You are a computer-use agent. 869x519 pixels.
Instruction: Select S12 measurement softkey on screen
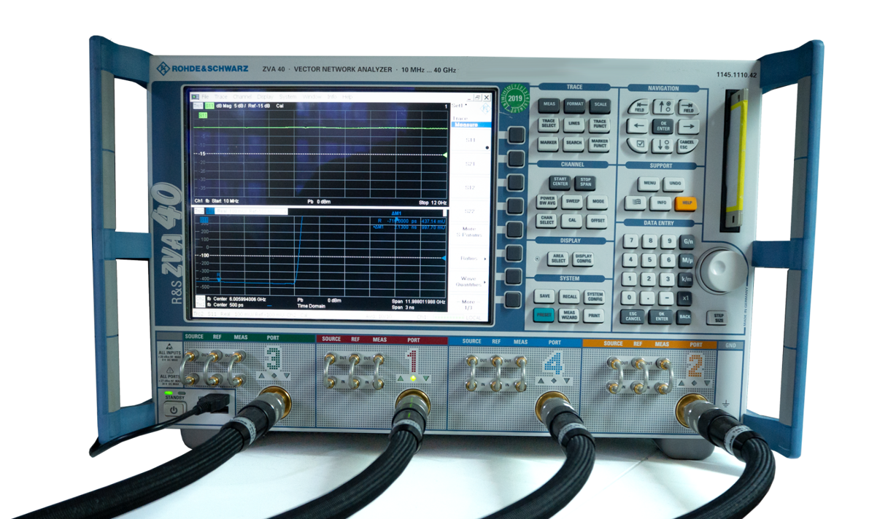(x=470, y=187)
